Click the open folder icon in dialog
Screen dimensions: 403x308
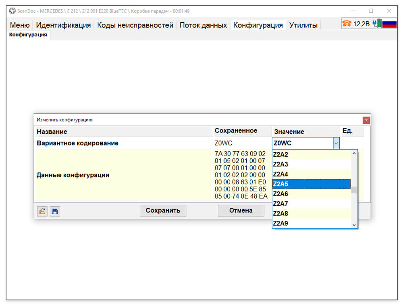coord(42,211)
